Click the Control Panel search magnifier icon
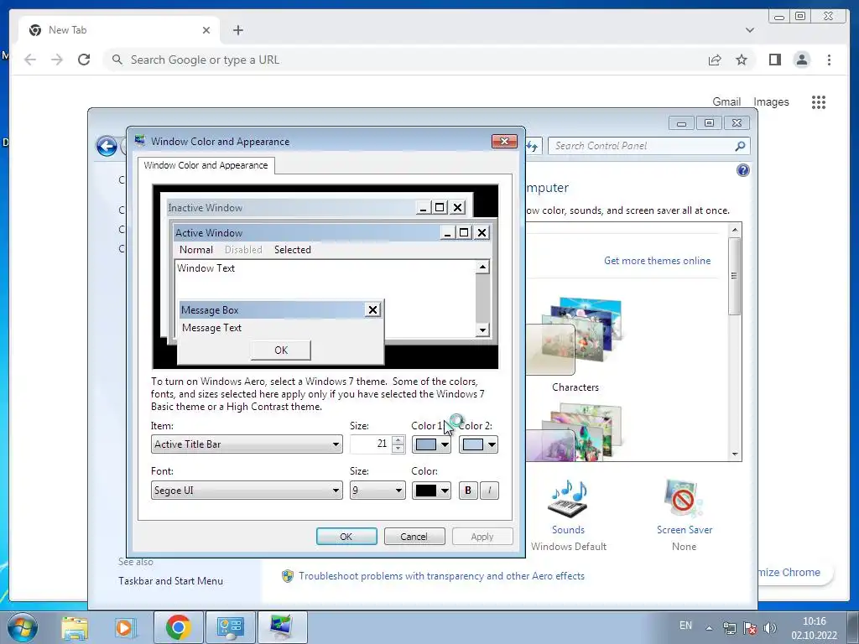This screenshot has height=644, width=859. 740,146
